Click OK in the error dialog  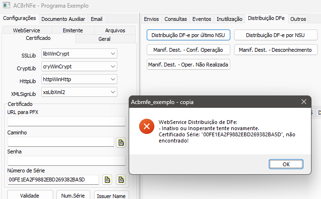(286, 164)
